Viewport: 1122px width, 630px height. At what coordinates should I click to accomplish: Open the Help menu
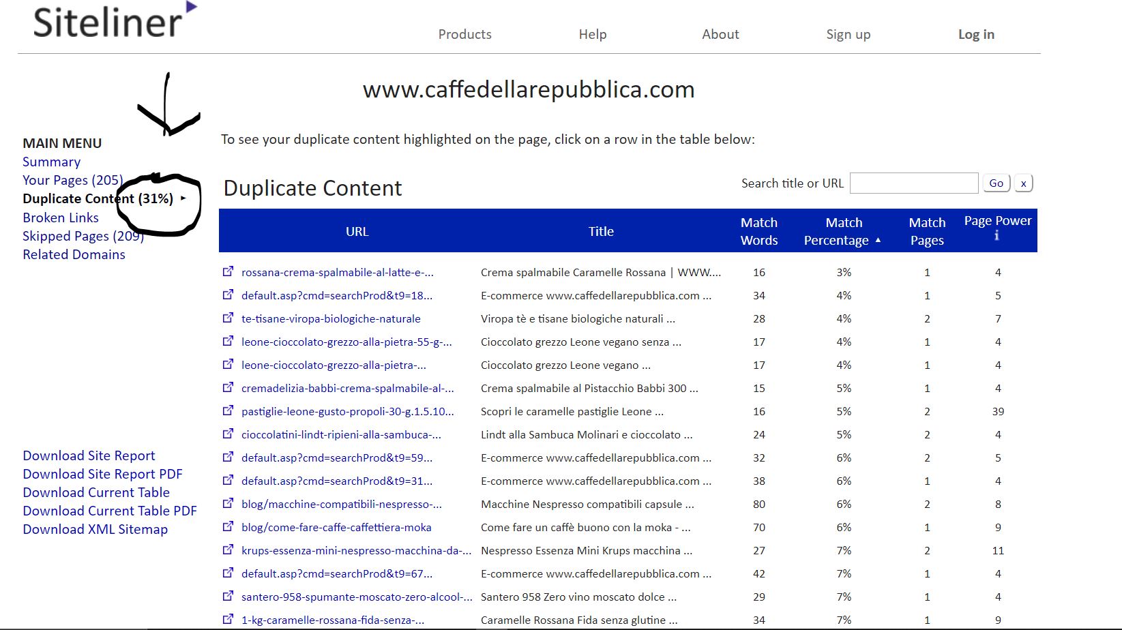(x=593, y=34)
